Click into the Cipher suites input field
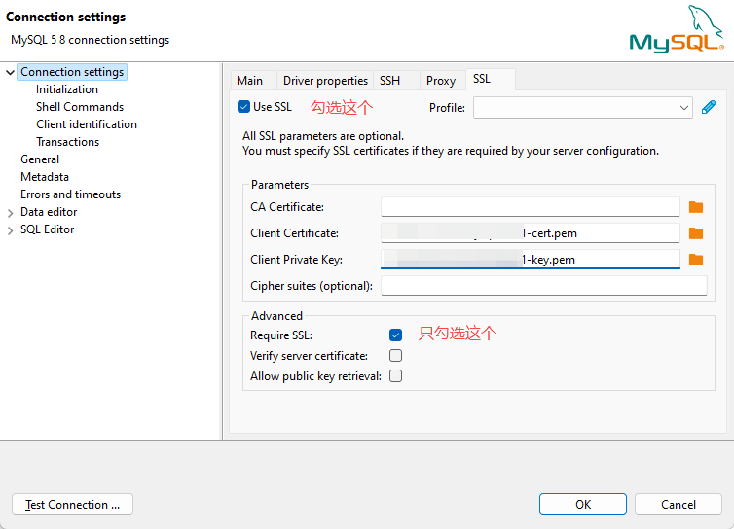734x529 pixels. 543,286
